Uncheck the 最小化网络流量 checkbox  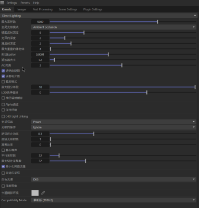point(3,166)
